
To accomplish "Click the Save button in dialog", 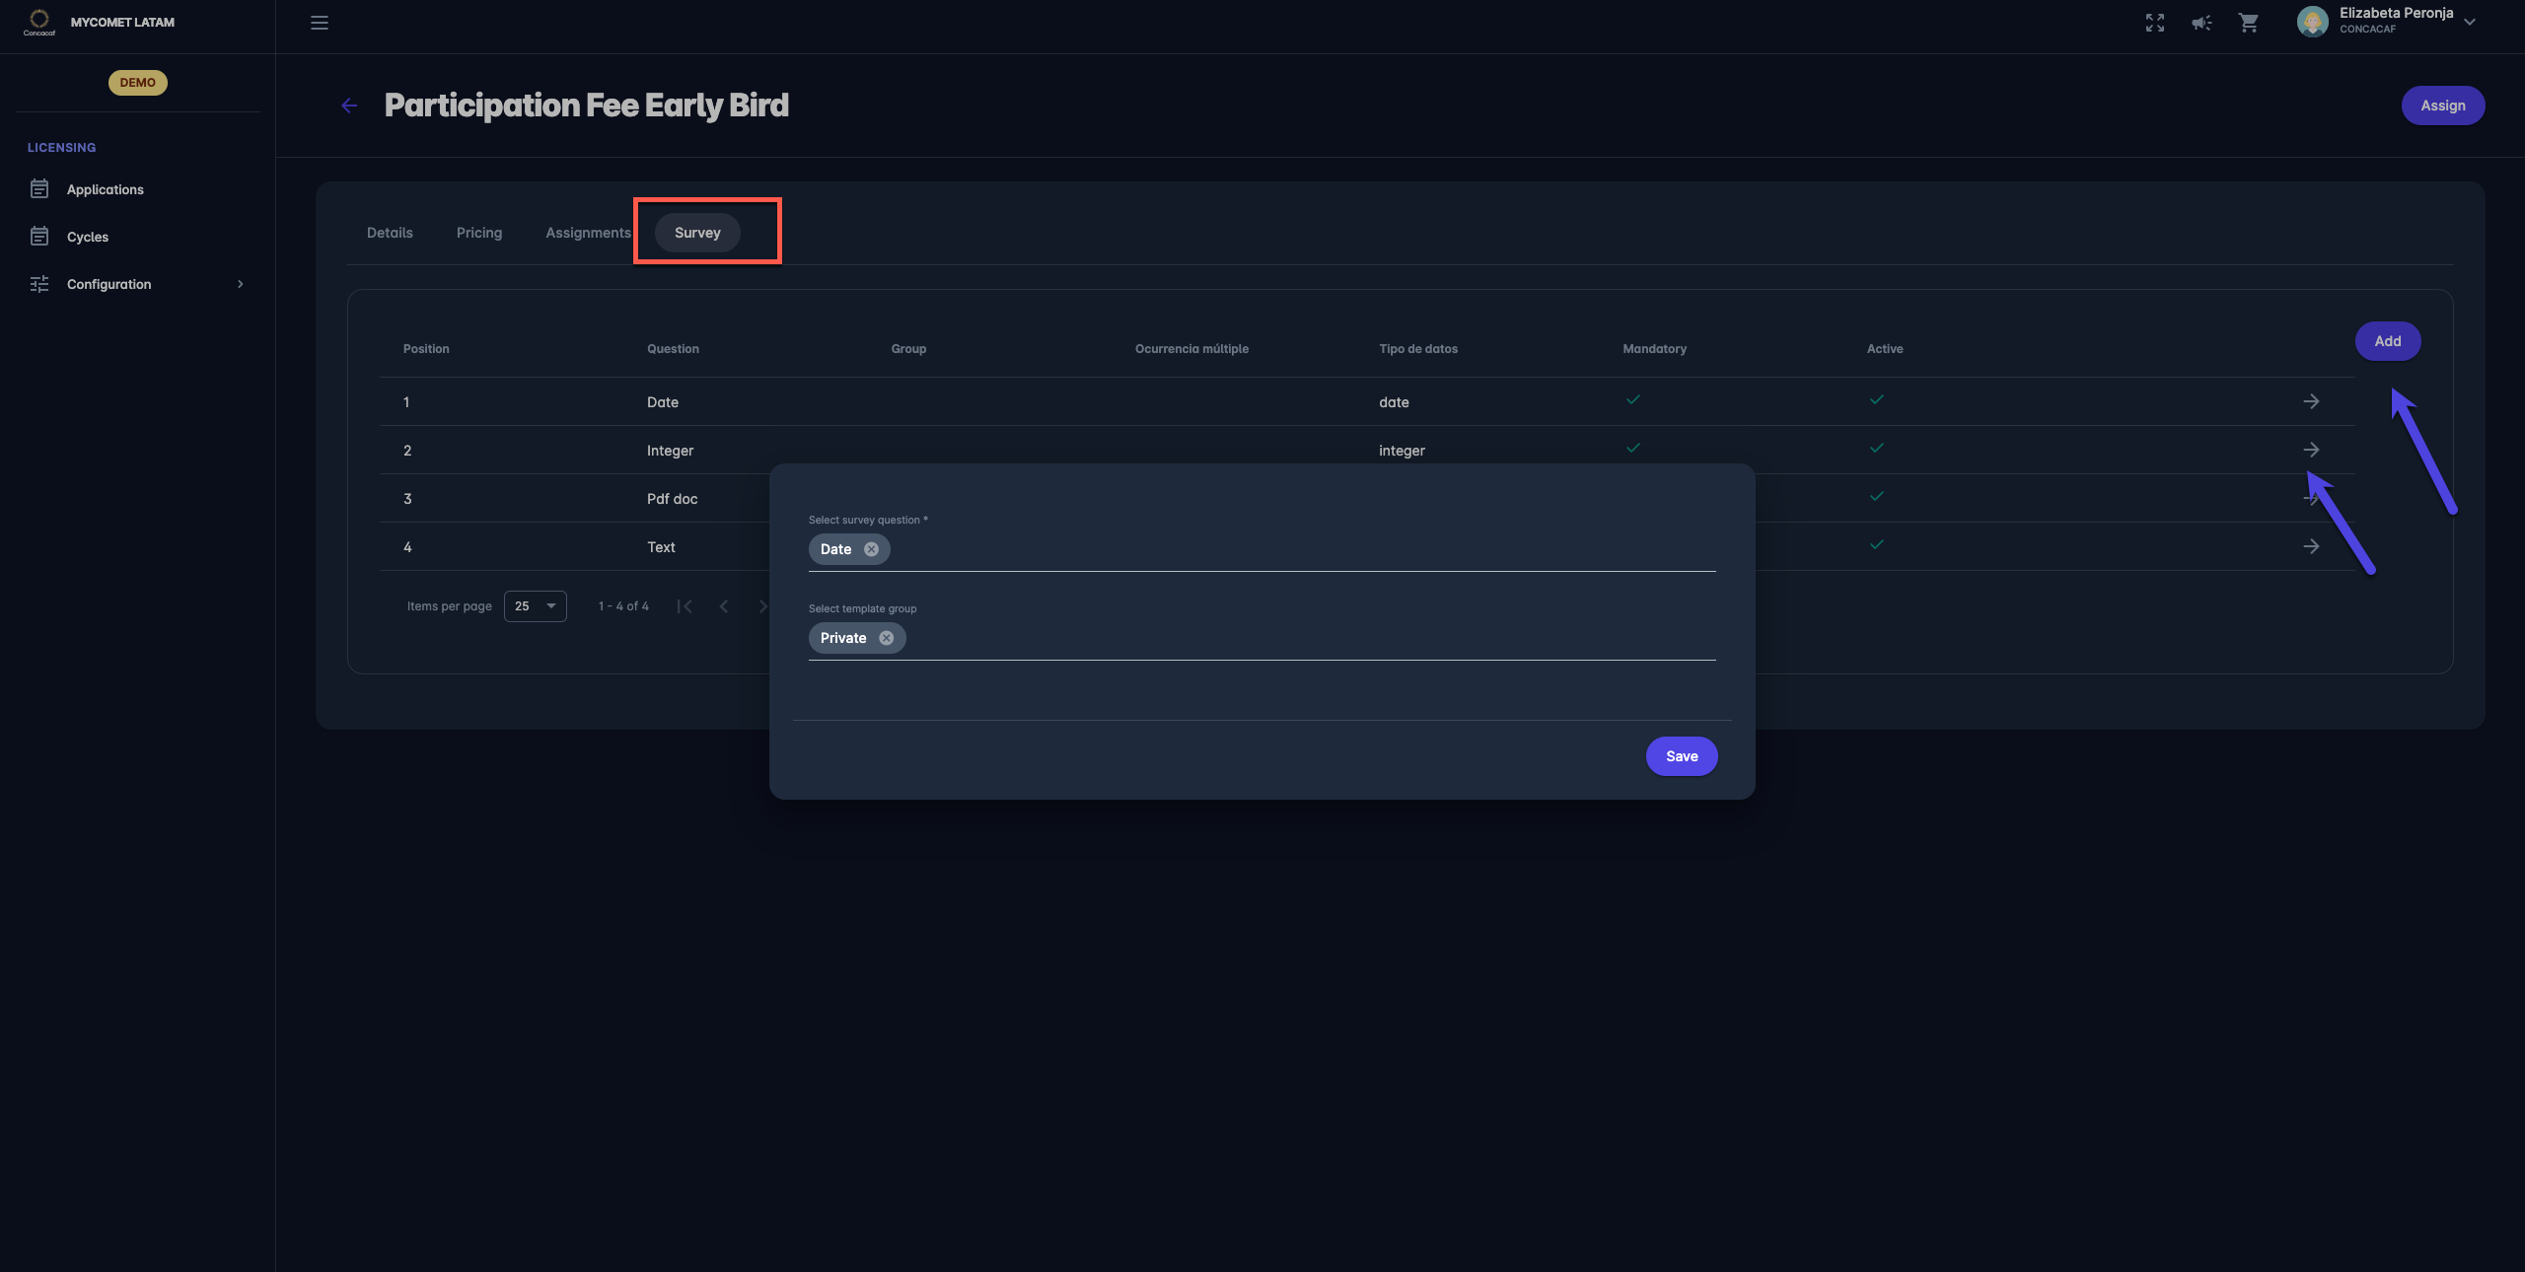I will [x=1681, y=756].
